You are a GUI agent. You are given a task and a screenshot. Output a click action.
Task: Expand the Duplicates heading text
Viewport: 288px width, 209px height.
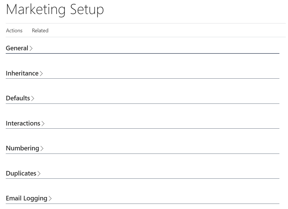pos(21,173)
